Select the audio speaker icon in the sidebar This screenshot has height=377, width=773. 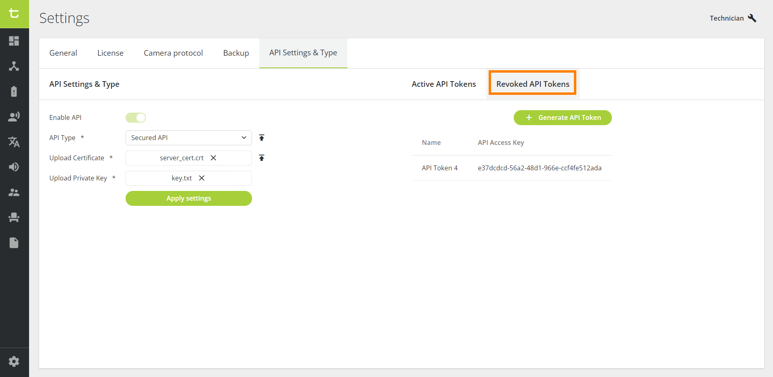coord(14,167)
